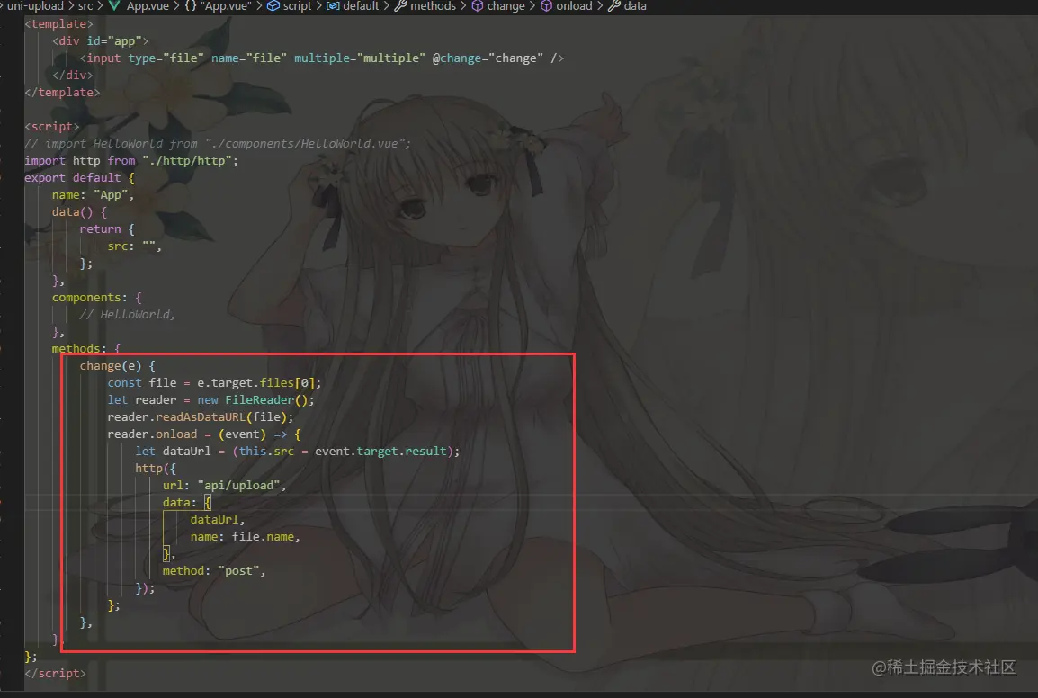
Task: Click the variable icon beside default
Action: [333, 6]
